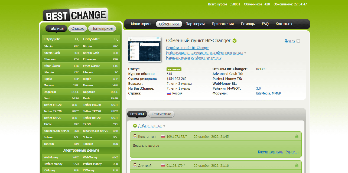348x173 pixels.
Task: Open the BitsMedia forum link
Action: click(263, 93)
